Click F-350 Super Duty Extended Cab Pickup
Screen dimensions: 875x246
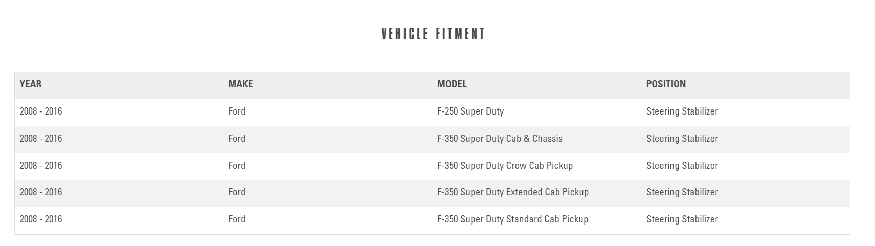point(512,192)
